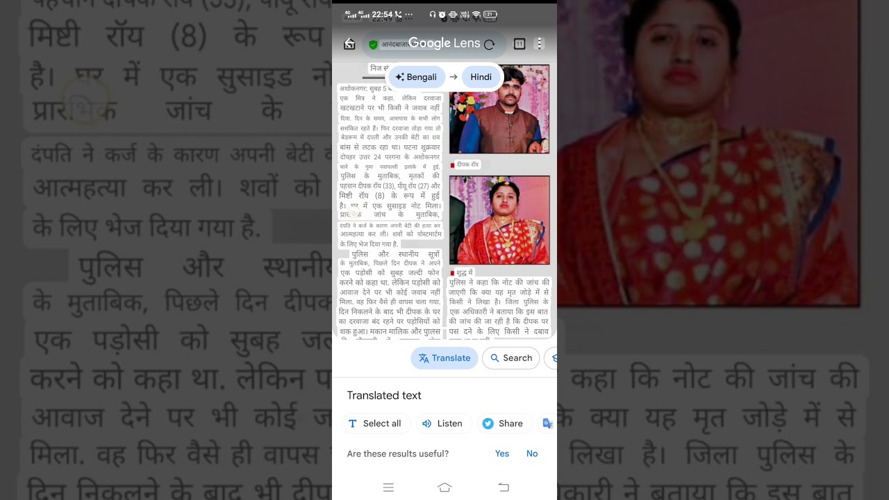889x500 pixels.
Task: Tap the T icon on Select all
Action: coord(352,424)
